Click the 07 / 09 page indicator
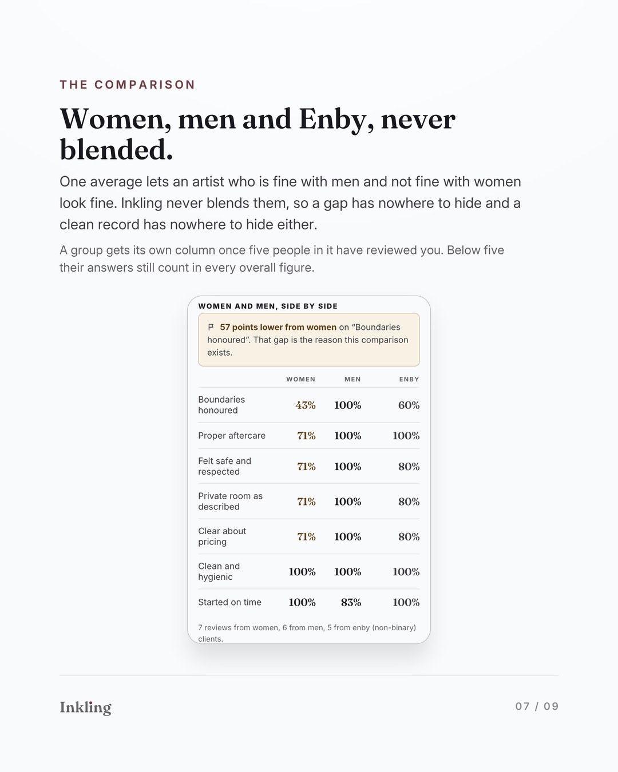This screenshot has height=772, width=618. [x=537, y=706]
